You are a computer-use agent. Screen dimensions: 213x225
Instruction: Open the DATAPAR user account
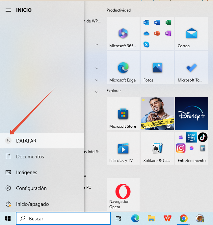pos(42,141)
